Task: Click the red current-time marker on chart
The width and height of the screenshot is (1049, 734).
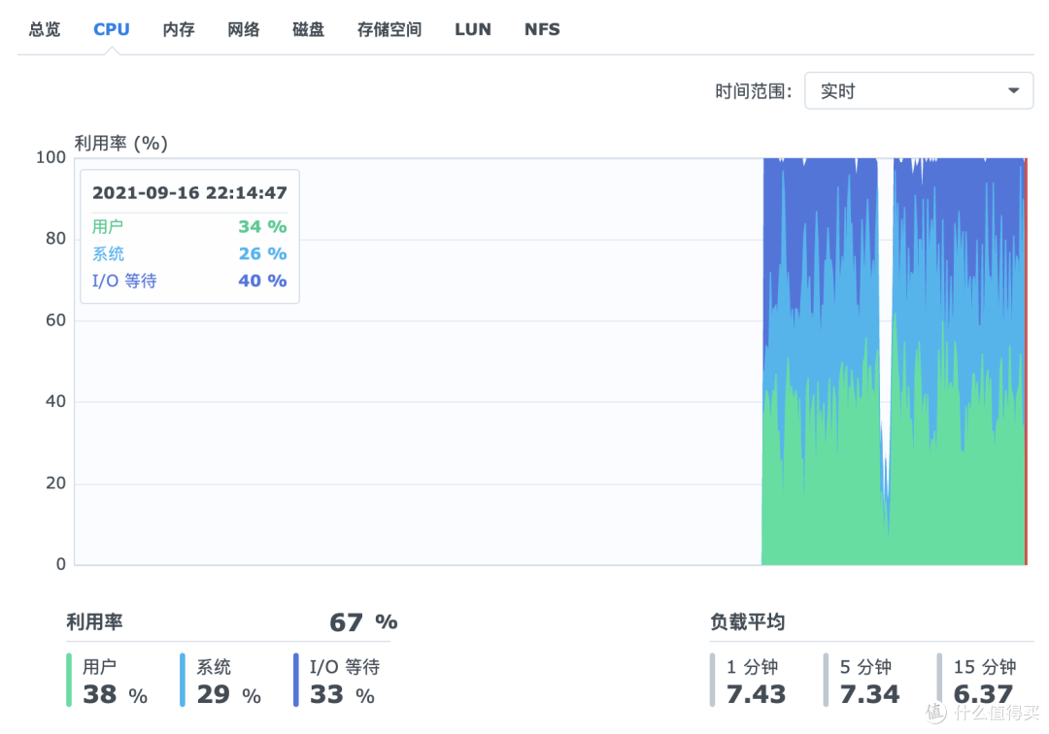Action: (1026, 361)
